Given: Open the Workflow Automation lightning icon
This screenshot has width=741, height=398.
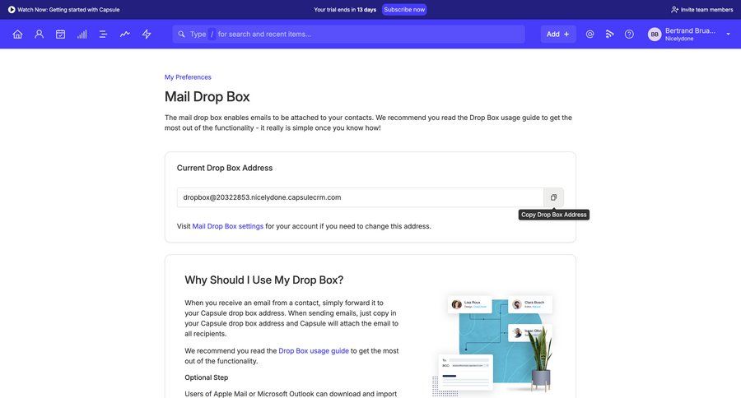Looking at the screenshot, I should click(x=147, y=34).
